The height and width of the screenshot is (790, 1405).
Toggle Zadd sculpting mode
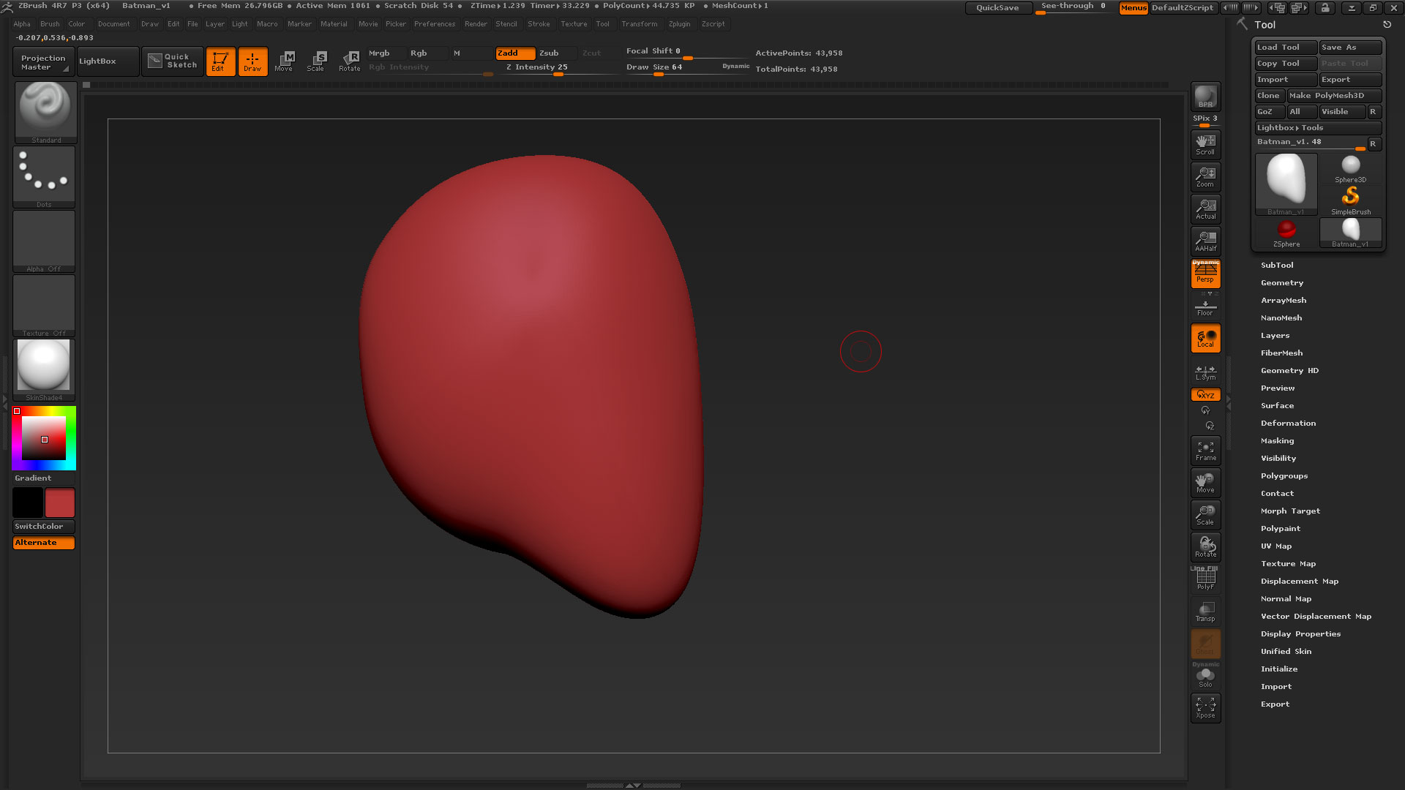tap(515, 53)
